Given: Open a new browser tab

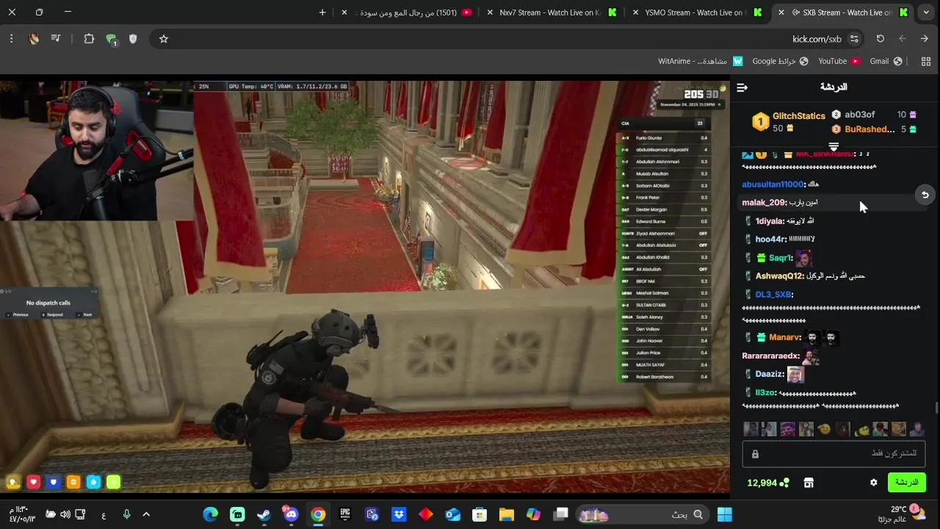Looking at the screenshot, I should click(322, 12).
